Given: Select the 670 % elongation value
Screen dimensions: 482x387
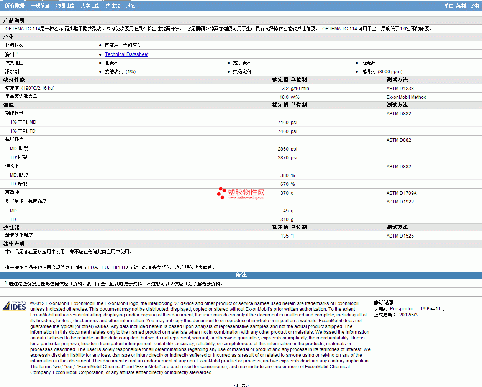Looking at the screenshot, I should (x=287, y=184).
